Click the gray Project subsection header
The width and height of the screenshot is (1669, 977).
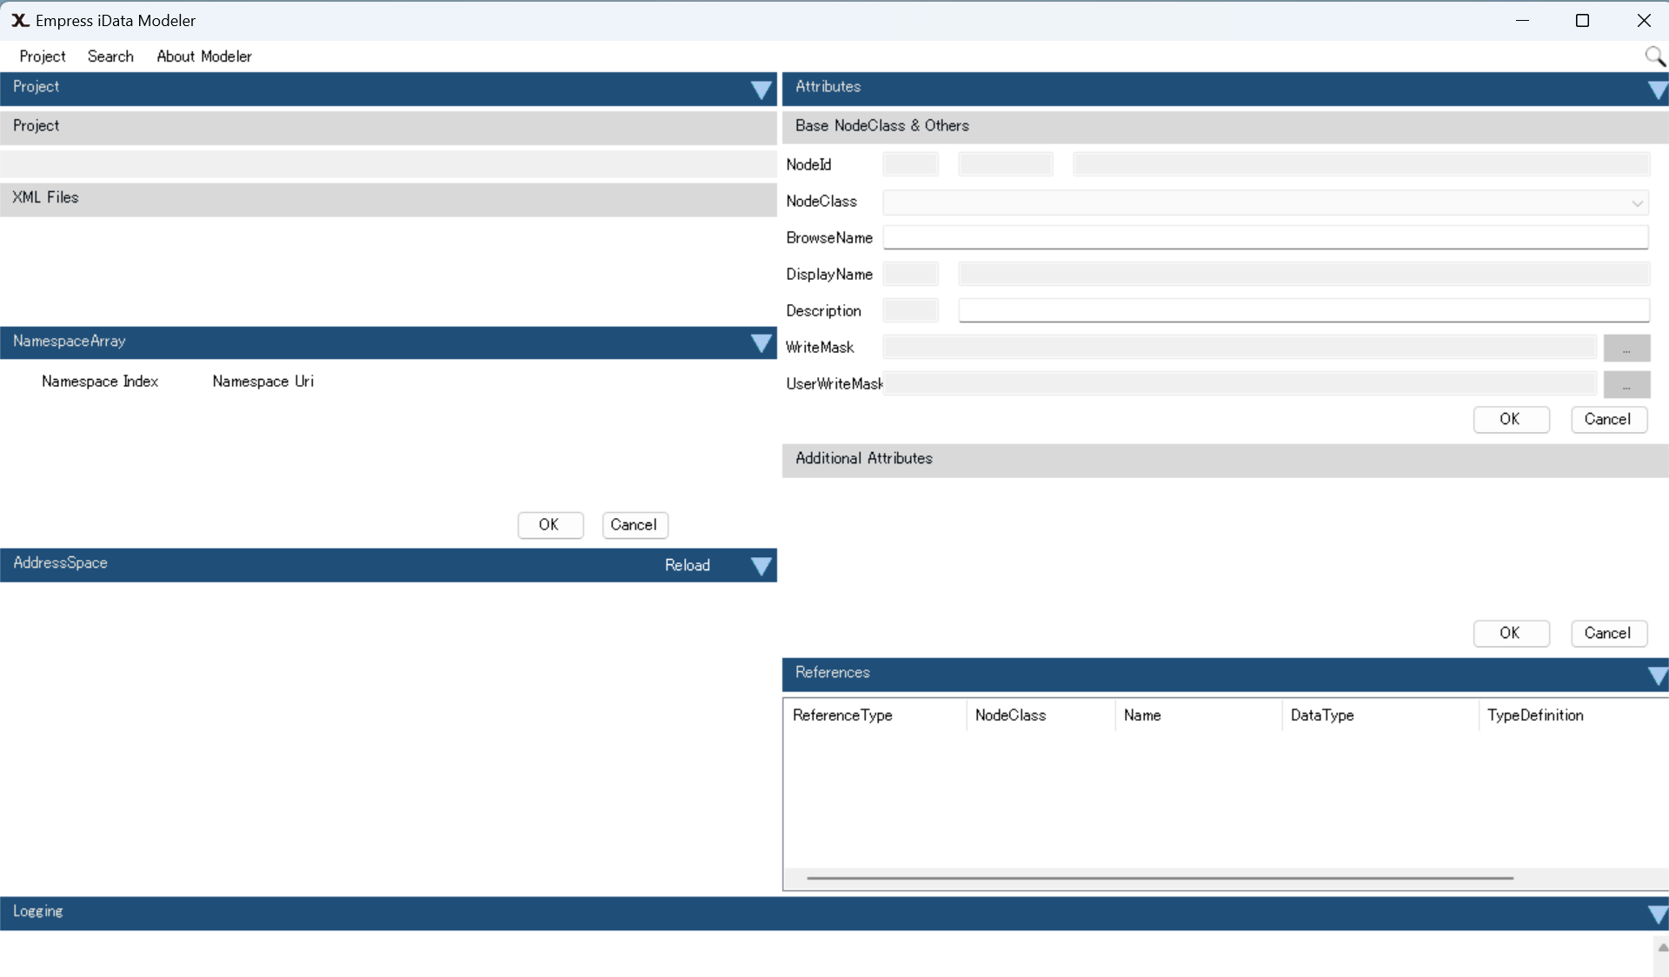pos(388,127)
